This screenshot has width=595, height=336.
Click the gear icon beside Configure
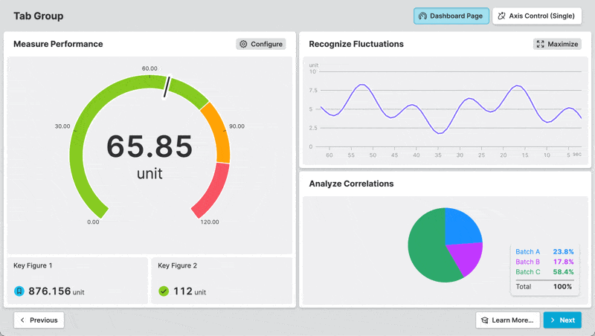click(243, 45)
